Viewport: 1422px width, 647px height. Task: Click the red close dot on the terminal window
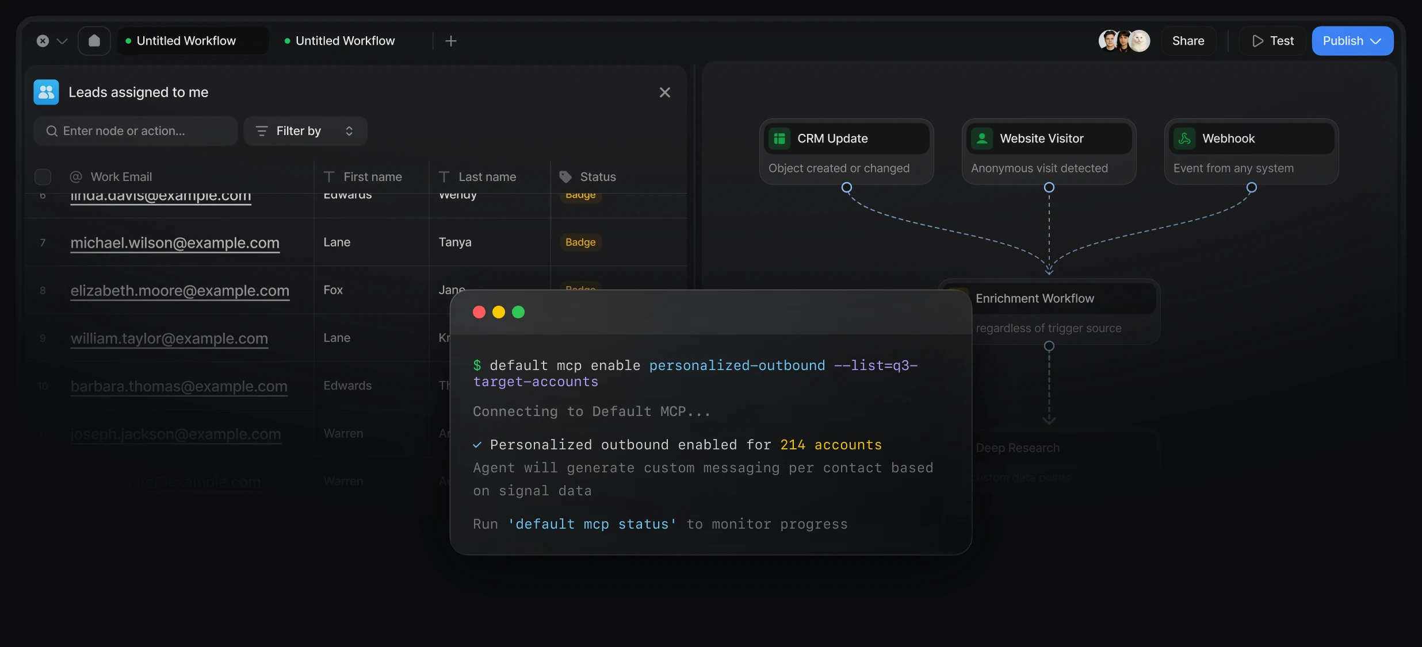tap(479, 312)
